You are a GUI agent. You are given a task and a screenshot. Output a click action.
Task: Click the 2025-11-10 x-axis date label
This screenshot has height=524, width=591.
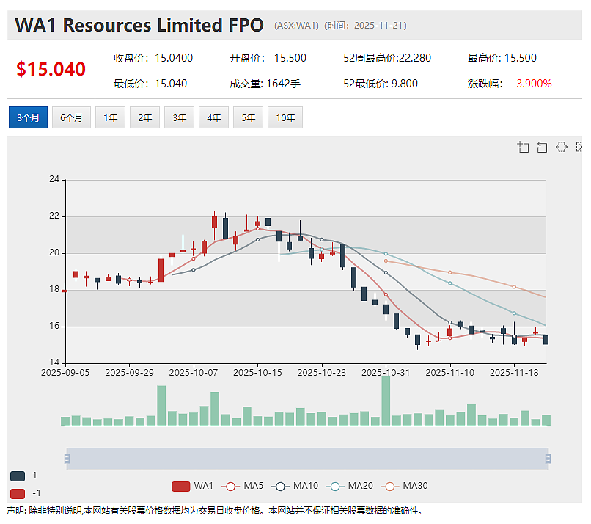(x=450, y=373)
